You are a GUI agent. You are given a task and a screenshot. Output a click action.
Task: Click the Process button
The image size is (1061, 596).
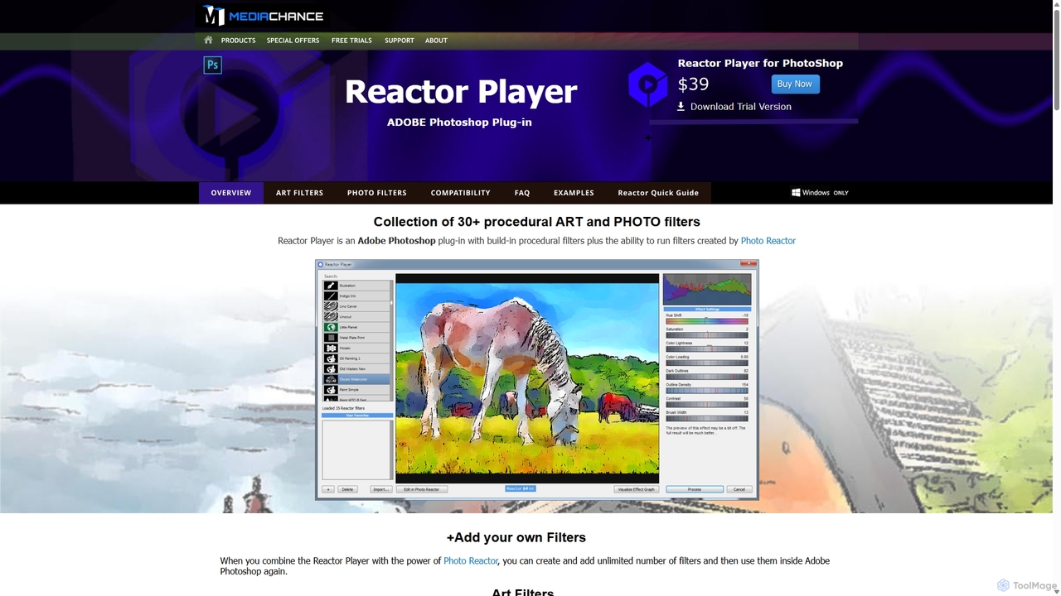click(695, 489)
